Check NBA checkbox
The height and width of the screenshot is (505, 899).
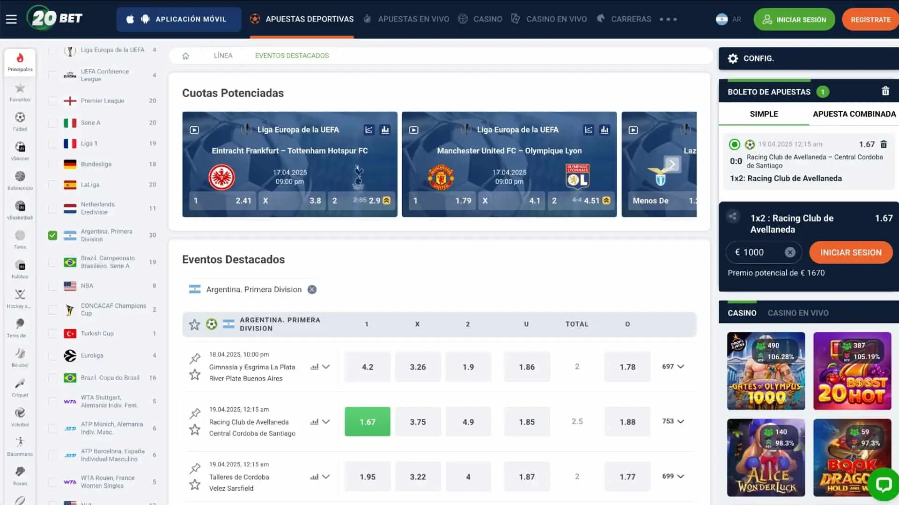(52, 286)
